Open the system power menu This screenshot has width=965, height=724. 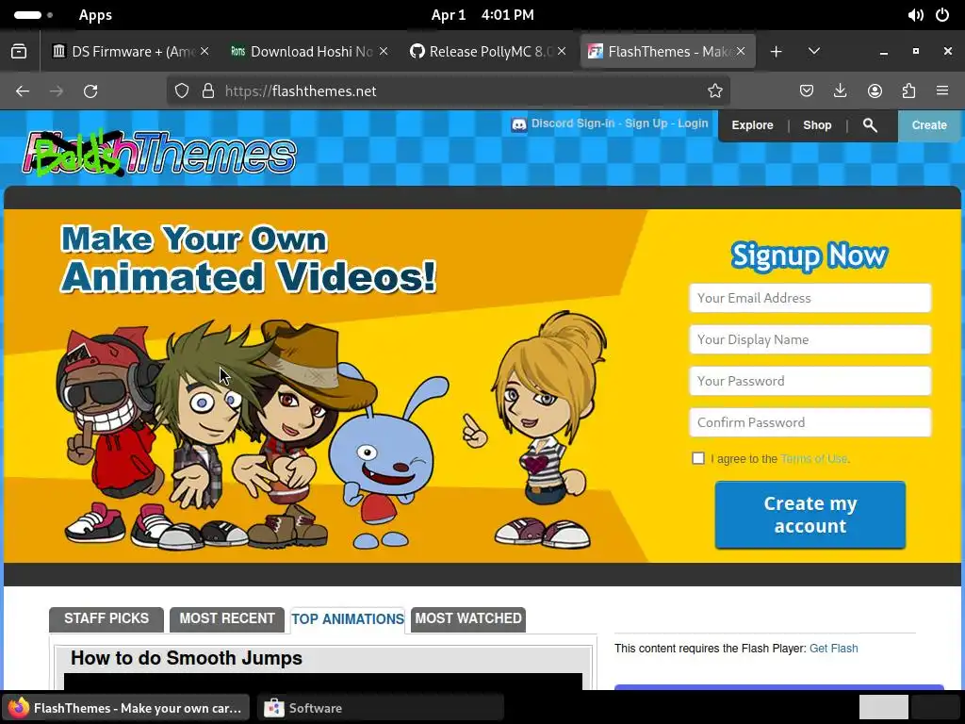click(942, 15)
